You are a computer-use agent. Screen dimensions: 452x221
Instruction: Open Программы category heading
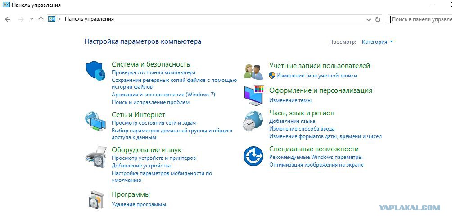131,194
